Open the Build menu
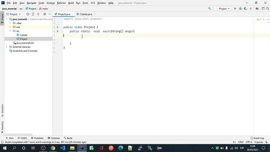The height and width of the screenshot is (152, 270). (71, 3)
